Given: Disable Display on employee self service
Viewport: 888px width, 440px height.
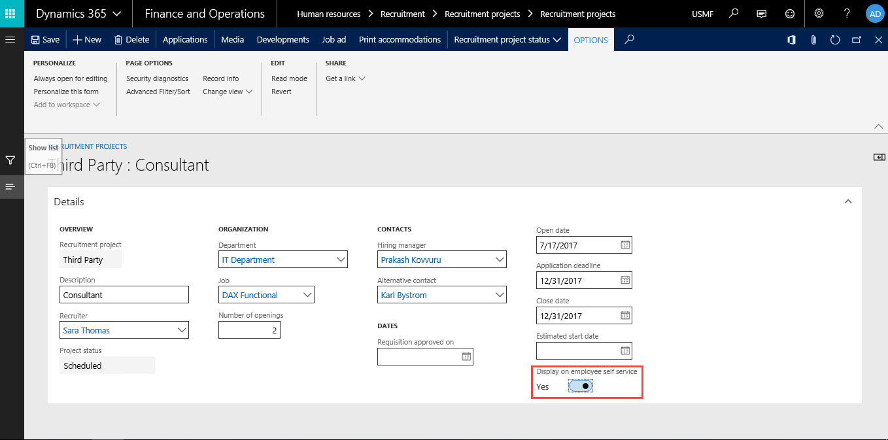Looking at the screenshot, I should point(580,386).
